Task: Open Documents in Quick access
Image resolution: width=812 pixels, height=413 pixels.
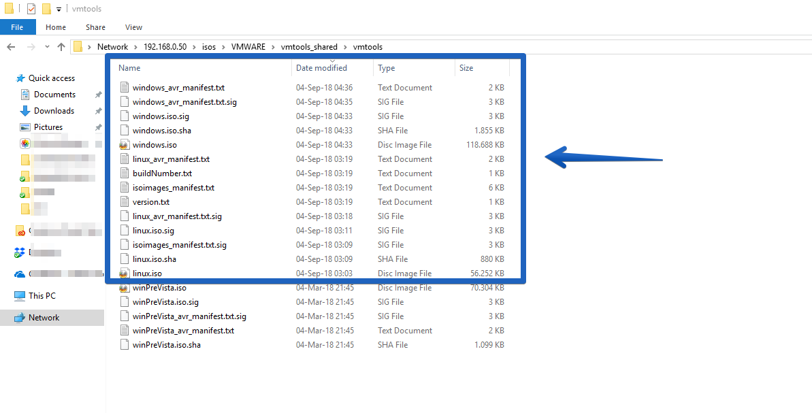Action: (x=54, y=95)
